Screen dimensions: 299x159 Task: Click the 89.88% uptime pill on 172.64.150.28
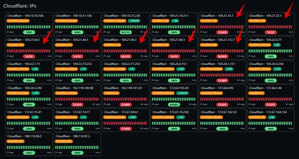coord(174,105)
